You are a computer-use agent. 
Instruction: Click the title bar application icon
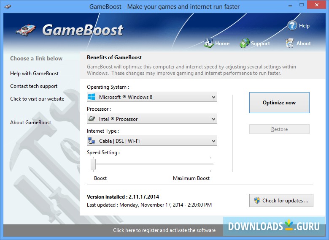[8, 6]
